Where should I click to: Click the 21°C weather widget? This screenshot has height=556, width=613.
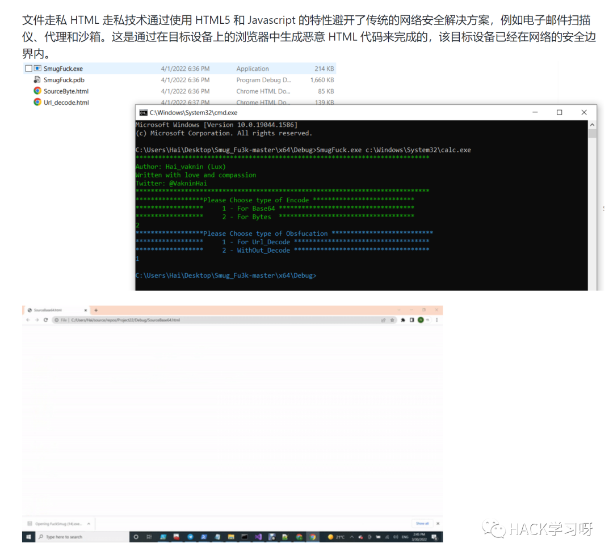point(337,537)
